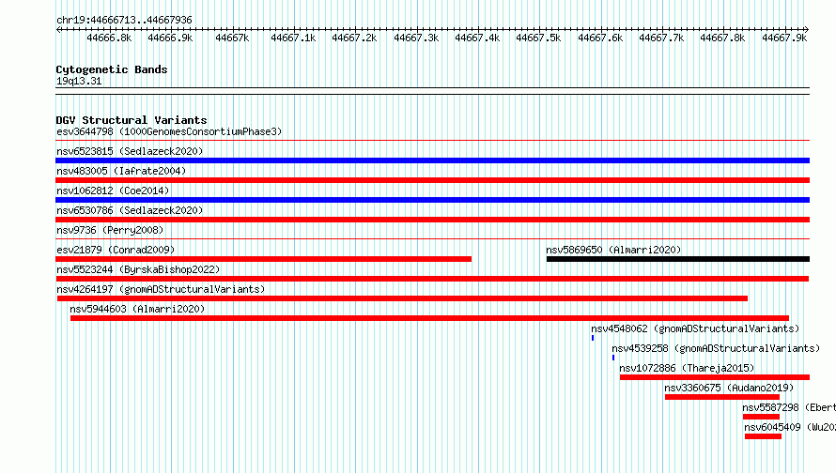This screenshot has height=473, width=836.
Task: Select red bar under nsv5523244
Action: pos(432,279)
